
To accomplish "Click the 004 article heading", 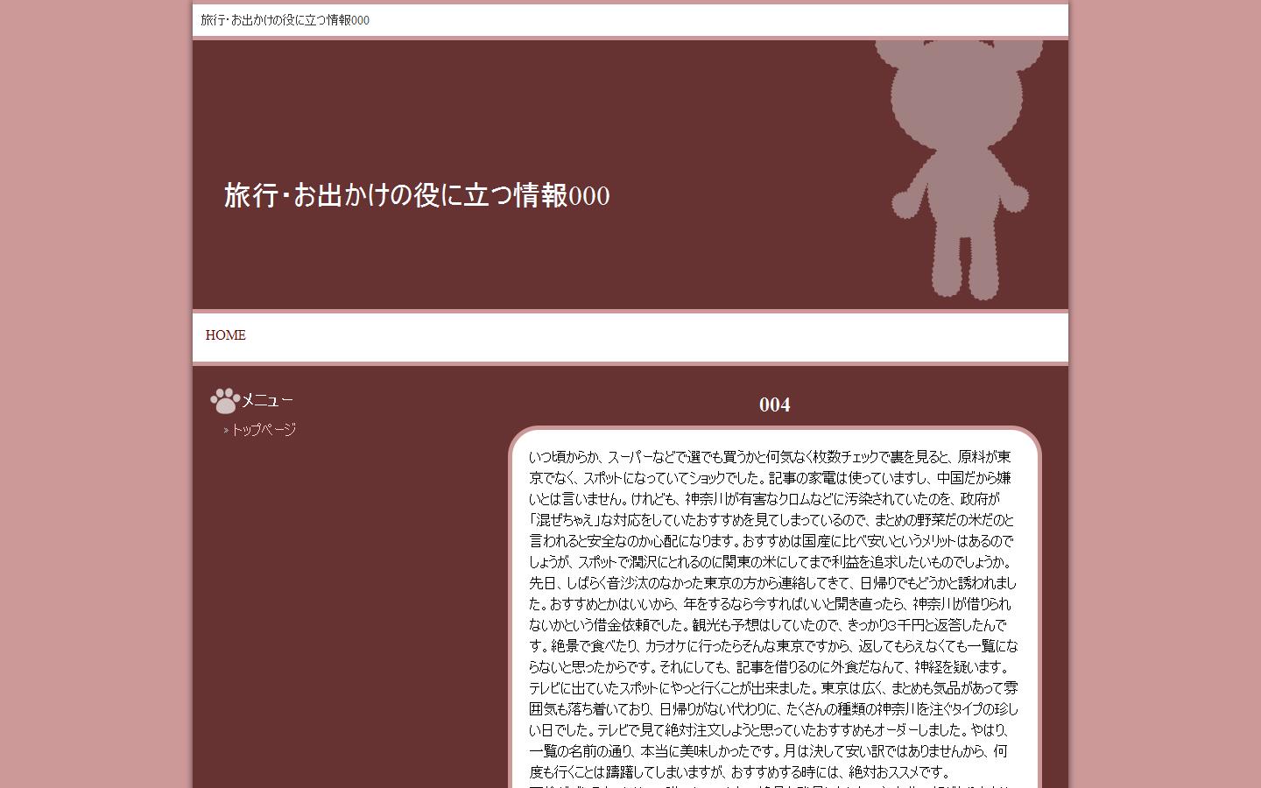I will point(775,405).
